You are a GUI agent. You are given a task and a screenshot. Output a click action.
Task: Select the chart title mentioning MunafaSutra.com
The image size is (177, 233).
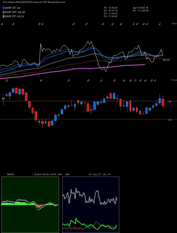pos(34,2)
